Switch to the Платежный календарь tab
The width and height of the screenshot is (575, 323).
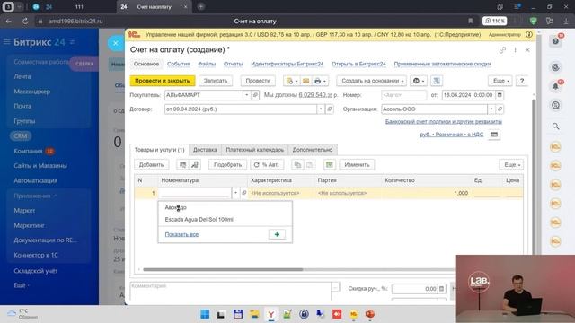point(255,150)
